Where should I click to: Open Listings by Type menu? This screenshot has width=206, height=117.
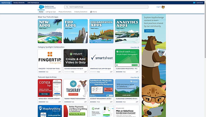coord(51,12)
